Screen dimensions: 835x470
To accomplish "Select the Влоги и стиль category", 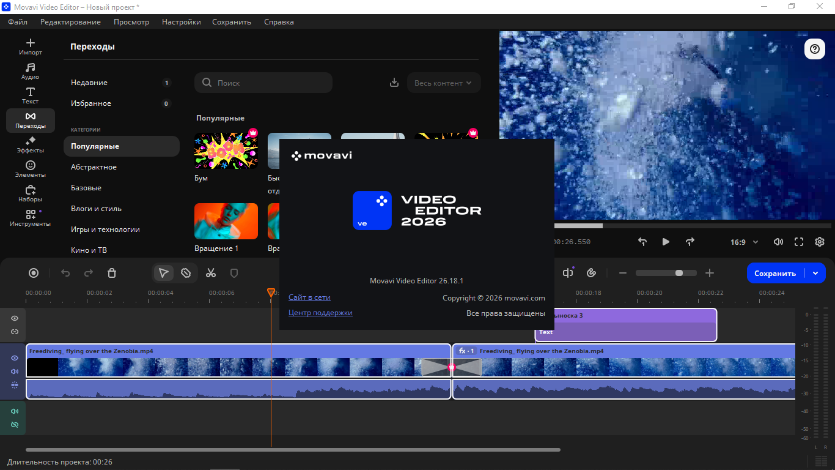I will point(122,209).
